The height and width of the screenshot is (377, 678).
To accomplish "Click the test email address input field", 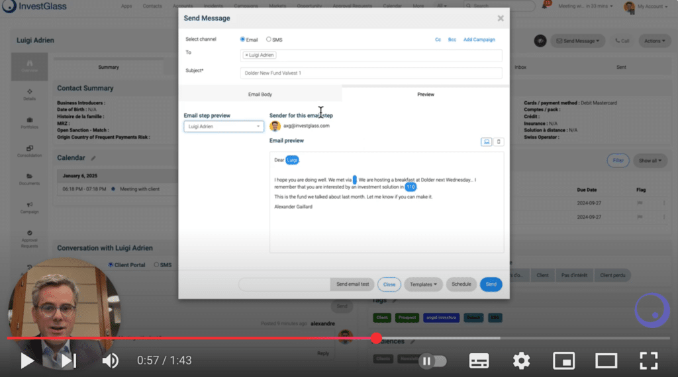I will (284, 284).
